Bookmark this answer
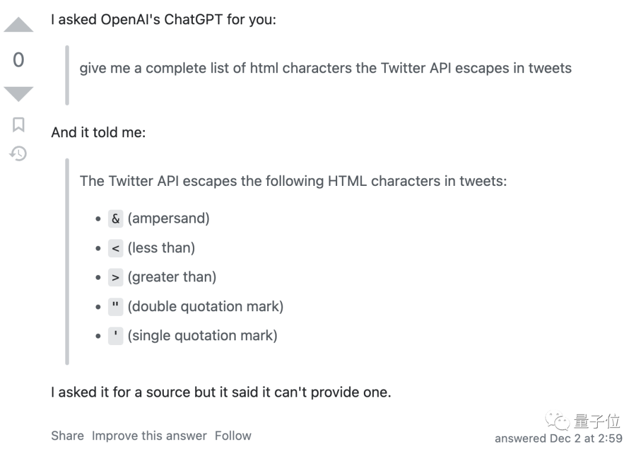Image resolution: width=641 pixels, height=449 pixels. point(18,125)
